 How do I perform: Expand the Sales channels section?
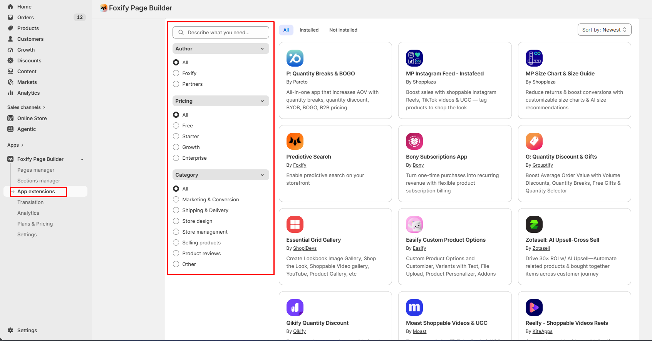point(26,107)
